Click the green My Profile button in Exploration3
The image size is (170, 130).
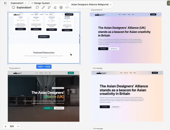click(x=71, y=73)
